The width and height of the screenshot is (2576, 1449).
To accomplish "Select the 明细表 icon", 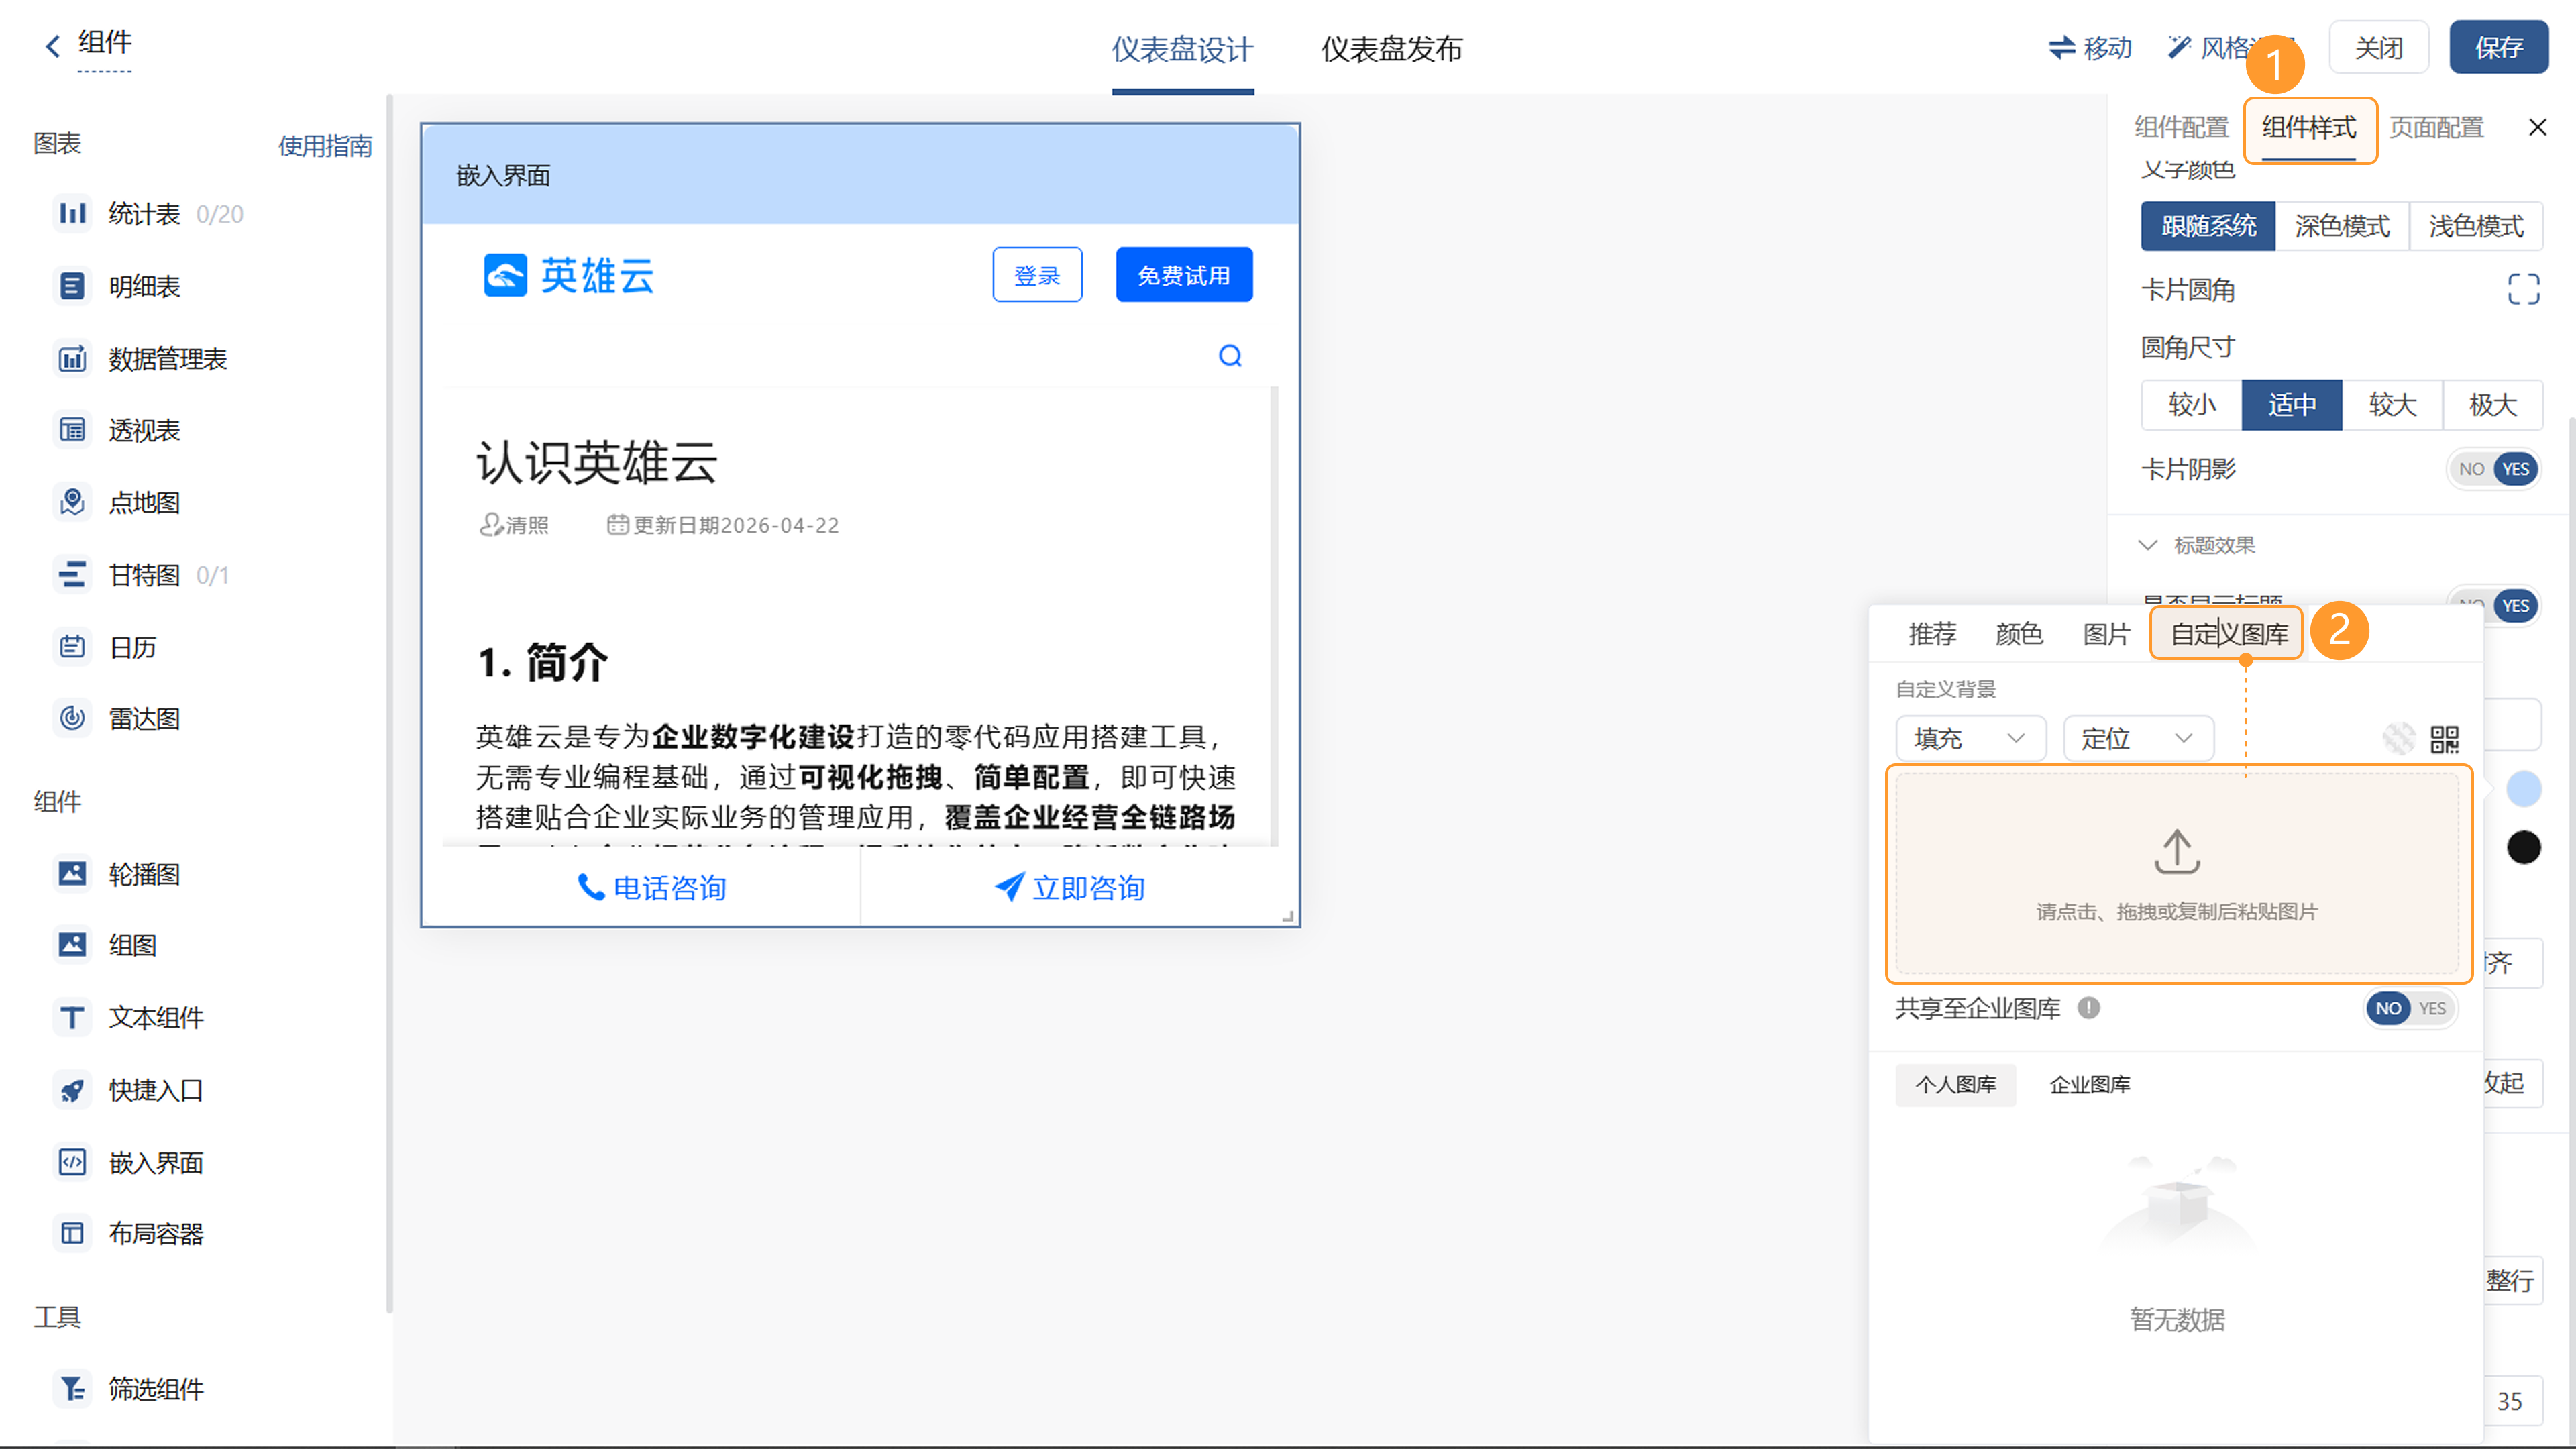I will [x=72, y=286].
